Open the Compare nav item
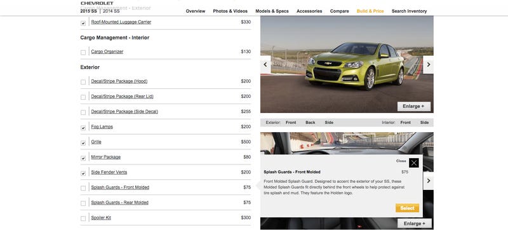Screen dimensions: 508x230 click(x=339, y=11)
